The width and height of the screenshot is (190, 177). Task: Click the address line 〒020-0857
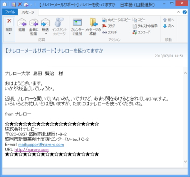(36, 134)
